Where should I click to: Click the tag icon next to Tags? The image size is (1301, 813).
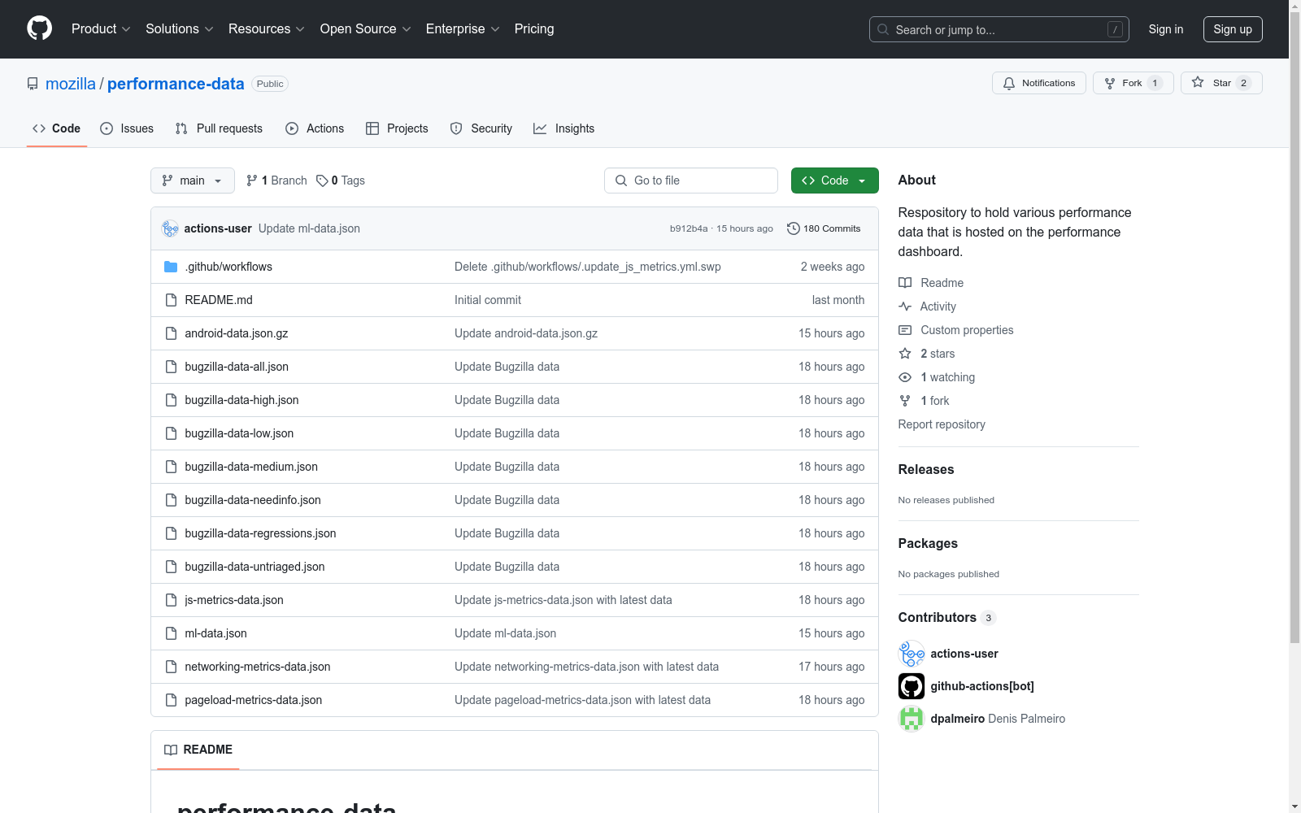coord(322,180)
